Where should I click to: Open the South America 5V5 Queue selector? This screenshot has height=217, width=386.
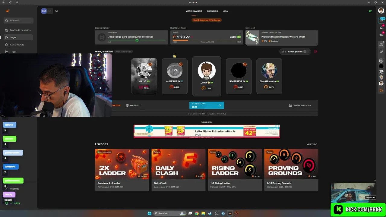pyautogui.click(x=207, y=20)
